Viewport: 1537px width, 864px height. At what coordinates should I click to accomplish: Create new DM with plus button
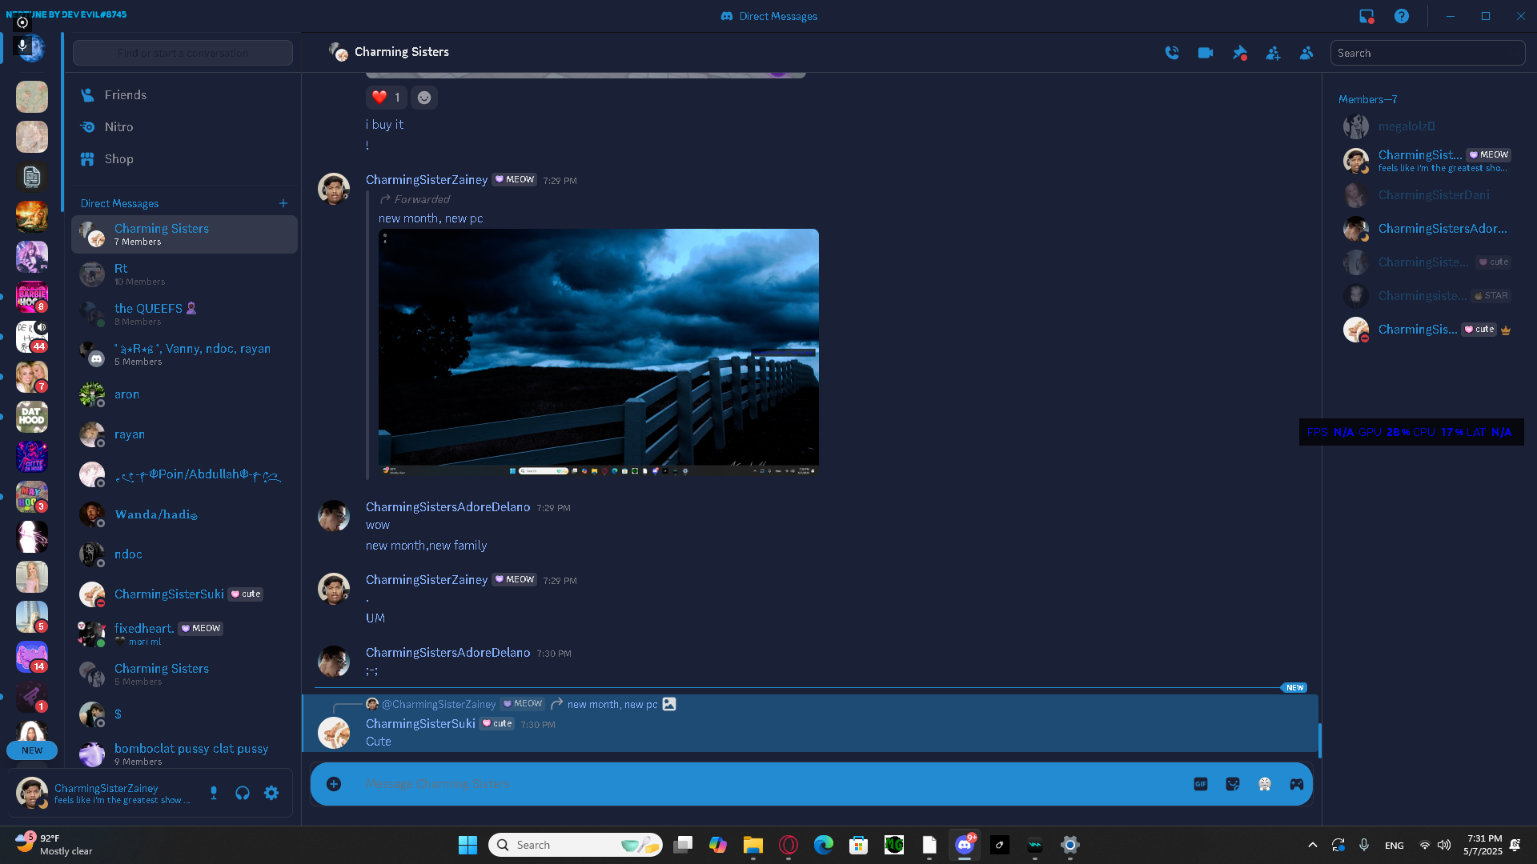pos(283,203)
